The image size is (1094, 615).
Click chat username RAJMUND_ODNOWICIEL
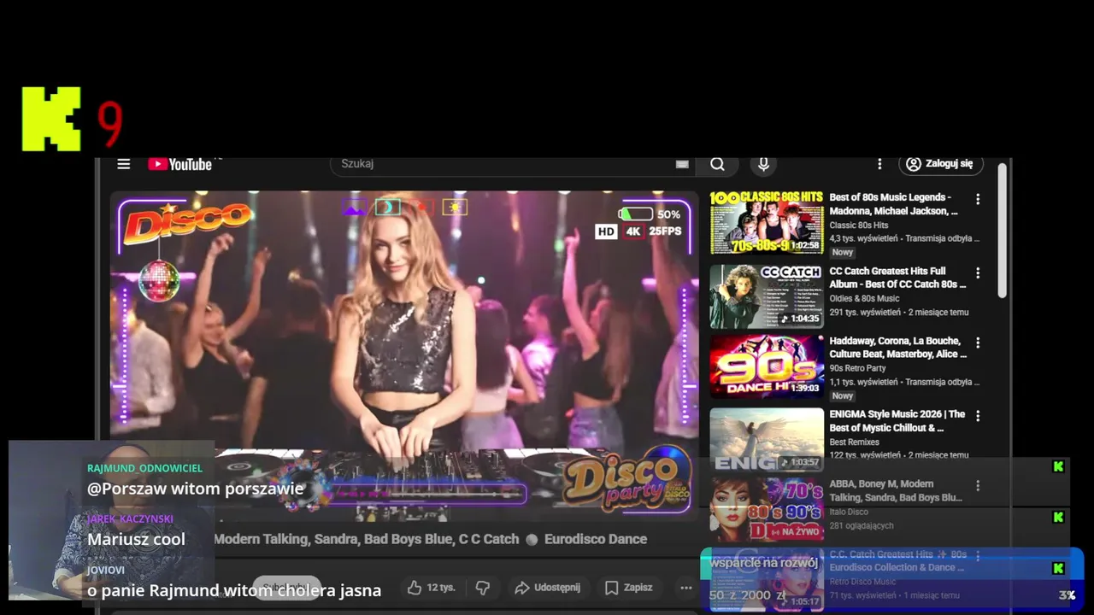[144, 468]
